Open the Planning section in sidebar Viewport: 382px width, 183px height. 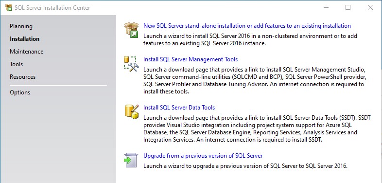(21, 26)
